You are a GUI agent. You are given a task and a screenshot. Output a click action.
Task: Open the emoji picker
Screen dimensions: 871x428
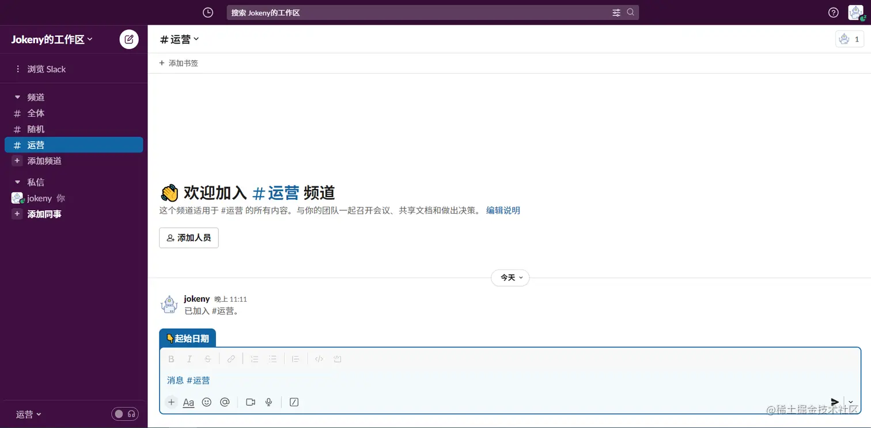click(207, 402)
